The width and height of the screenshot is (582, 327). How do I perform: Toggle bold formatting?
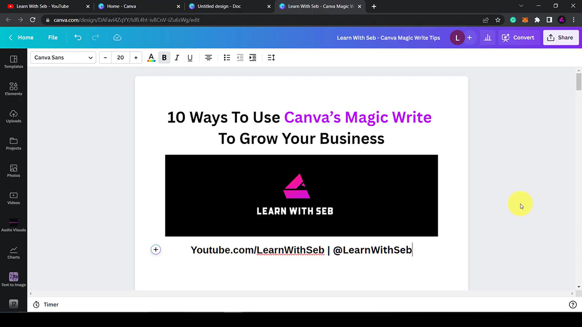point(164,58)
